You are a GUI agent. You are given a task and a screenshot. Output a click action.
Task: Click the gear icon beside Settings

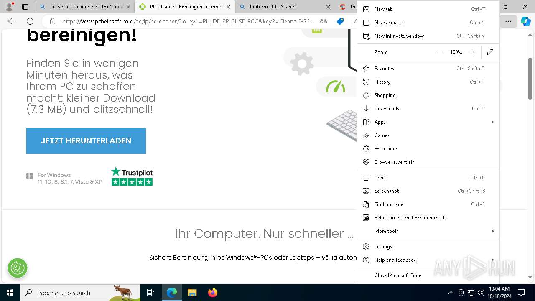click(x=366, y=247)
